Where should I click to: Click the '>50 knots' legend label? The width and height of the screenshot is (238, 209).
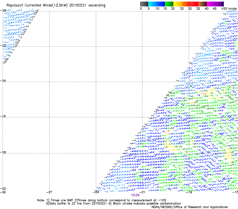(229, 9)
